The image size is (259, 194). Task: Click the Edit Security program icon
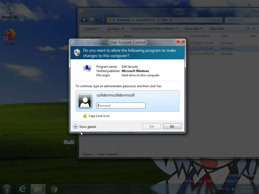(87, 68)
